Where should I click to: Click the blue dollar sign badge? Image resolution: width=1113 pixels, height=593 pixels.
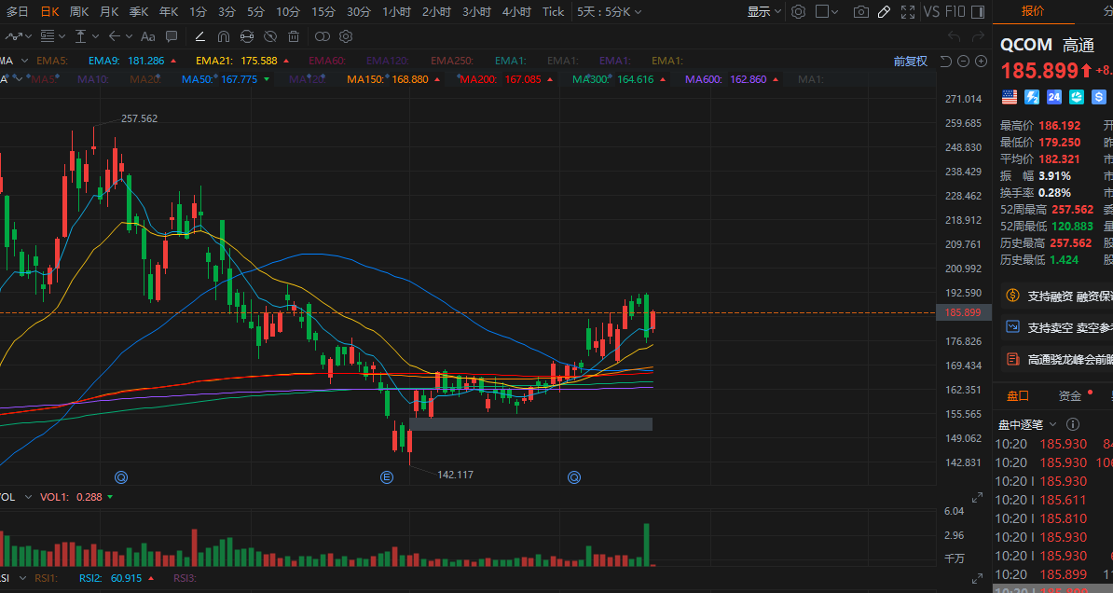(1099, 97)
